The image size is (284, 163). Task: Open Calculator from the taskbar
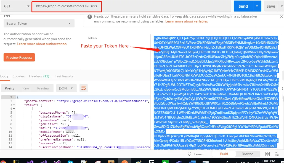coord(152,162)
